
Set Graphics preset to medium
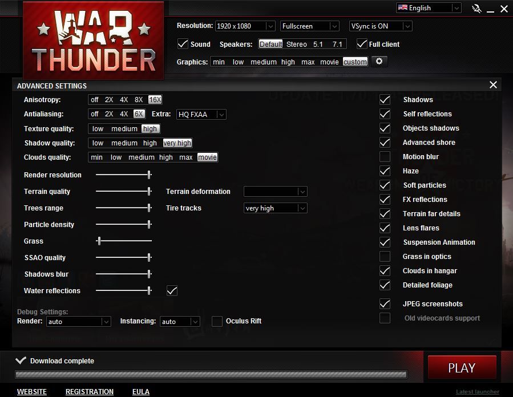[x=264, y=62]
